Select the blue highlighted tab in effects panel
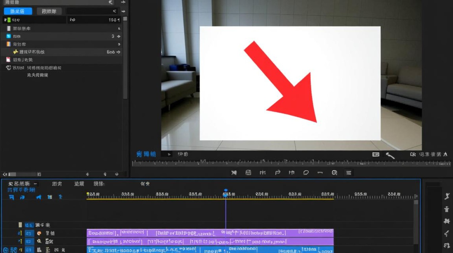453x253 pixels. point(18,11)
